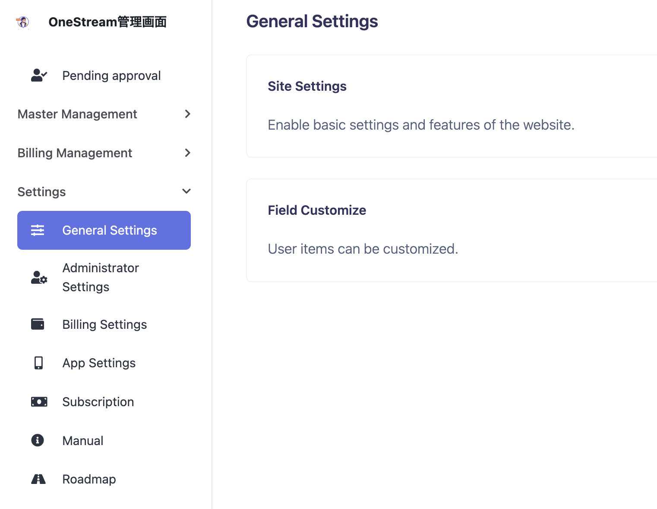Open the Roadmap sidebar entry
The width and height of the screenshot is (657, 509).
coord(89,479)
